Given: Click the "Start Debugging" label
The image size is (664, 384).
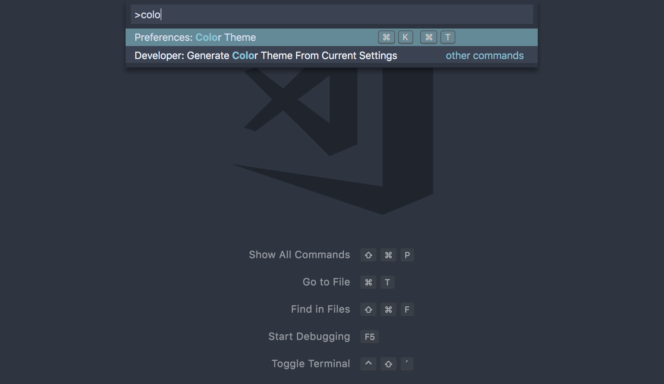Looking at the screenshot, I should [x=309, y=336].
